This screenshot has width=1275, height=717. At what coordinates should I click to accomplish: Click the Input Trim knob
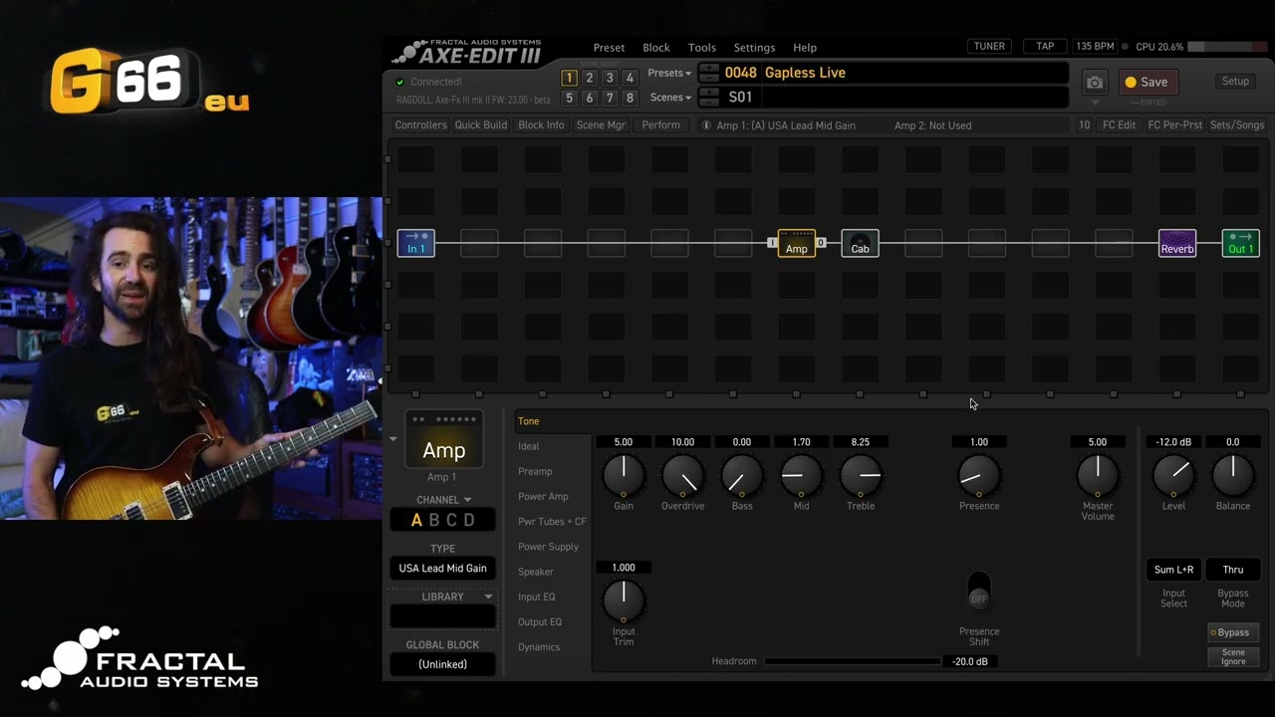tap(624, 600)
